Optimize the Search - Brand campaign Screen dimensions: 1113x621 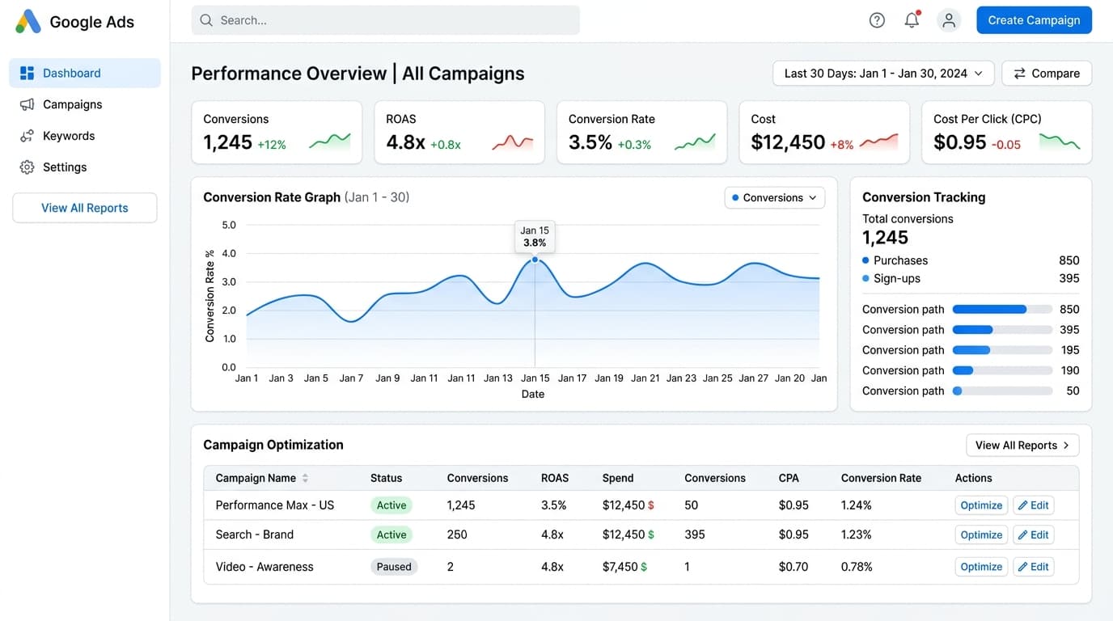[x=981, y=534]
